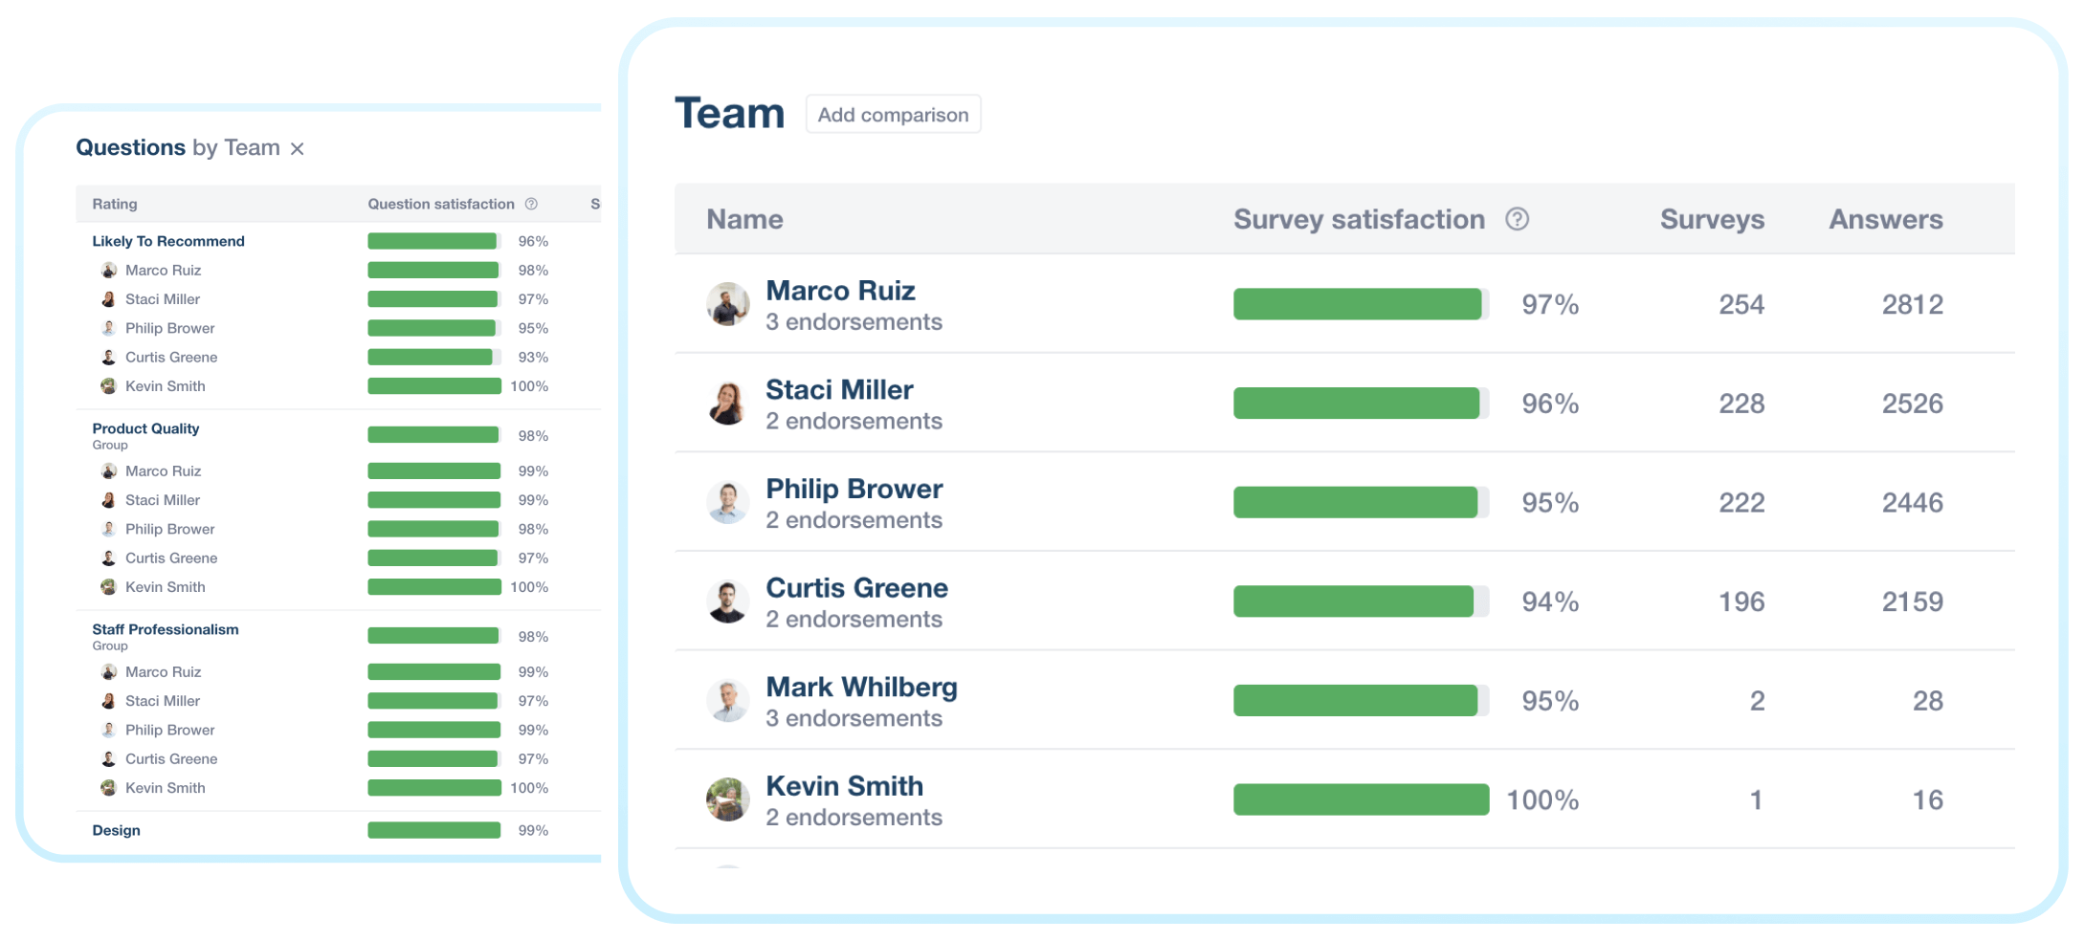This screenshot has height=941, width=2085.
Task: Close the Questions by Team panel
Action: 298,148
